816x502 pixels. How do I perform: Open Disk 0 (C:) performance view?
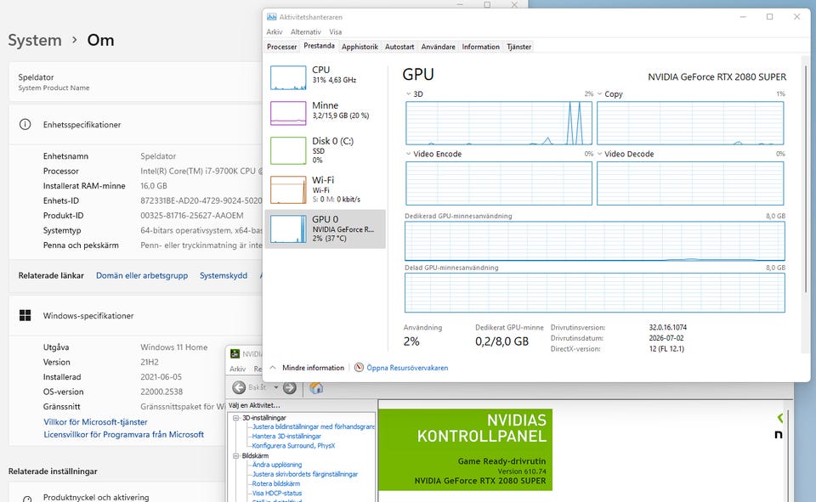pos(288,150)
